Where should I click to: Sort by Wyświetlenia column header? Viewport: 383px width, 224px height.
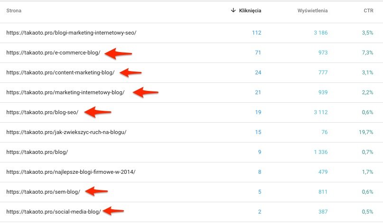pyautogui.click(x=312, y=10)
